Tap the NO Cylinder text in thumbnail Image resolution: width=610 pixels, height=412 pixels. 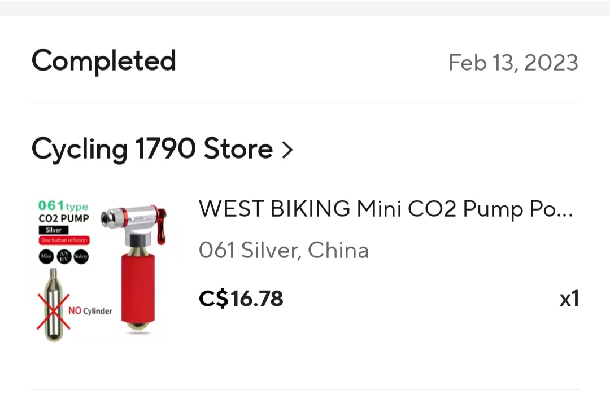[90, 310]
